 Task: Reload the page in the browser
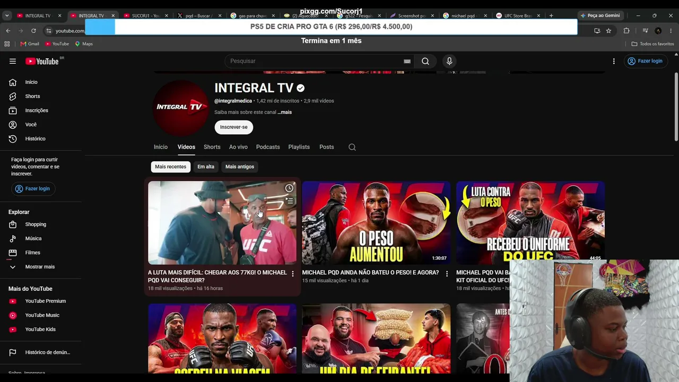pos(33,31)
